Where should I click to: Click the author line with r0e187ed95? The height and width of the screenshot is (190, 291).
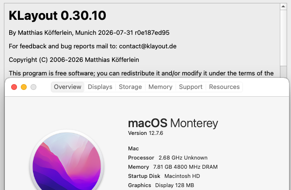click(x=89, y=33)
